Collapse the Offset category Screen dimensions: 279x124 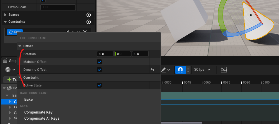[x=20, y=46]
